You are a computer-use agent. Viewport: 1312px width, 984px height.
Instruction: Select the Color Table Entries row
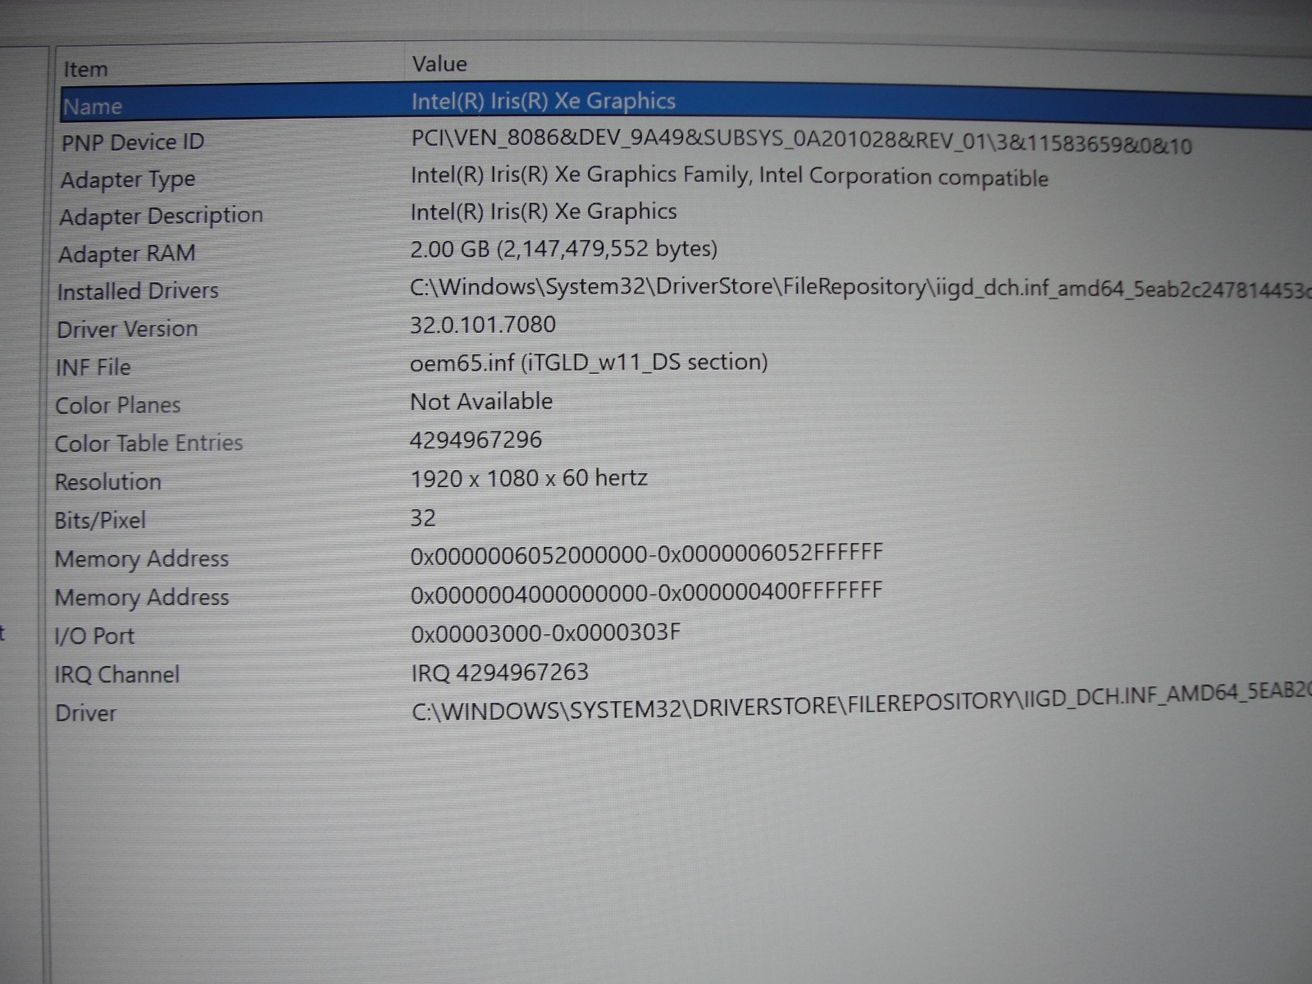(148, 444)
